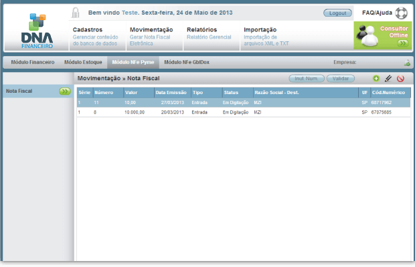Click the lifebuoy FAQ/Ajuda icon
This screenshot has height=267, width=415.
pos(401,13)
